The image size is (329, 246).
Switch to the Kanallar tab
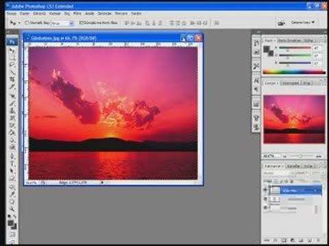[293, 166]
